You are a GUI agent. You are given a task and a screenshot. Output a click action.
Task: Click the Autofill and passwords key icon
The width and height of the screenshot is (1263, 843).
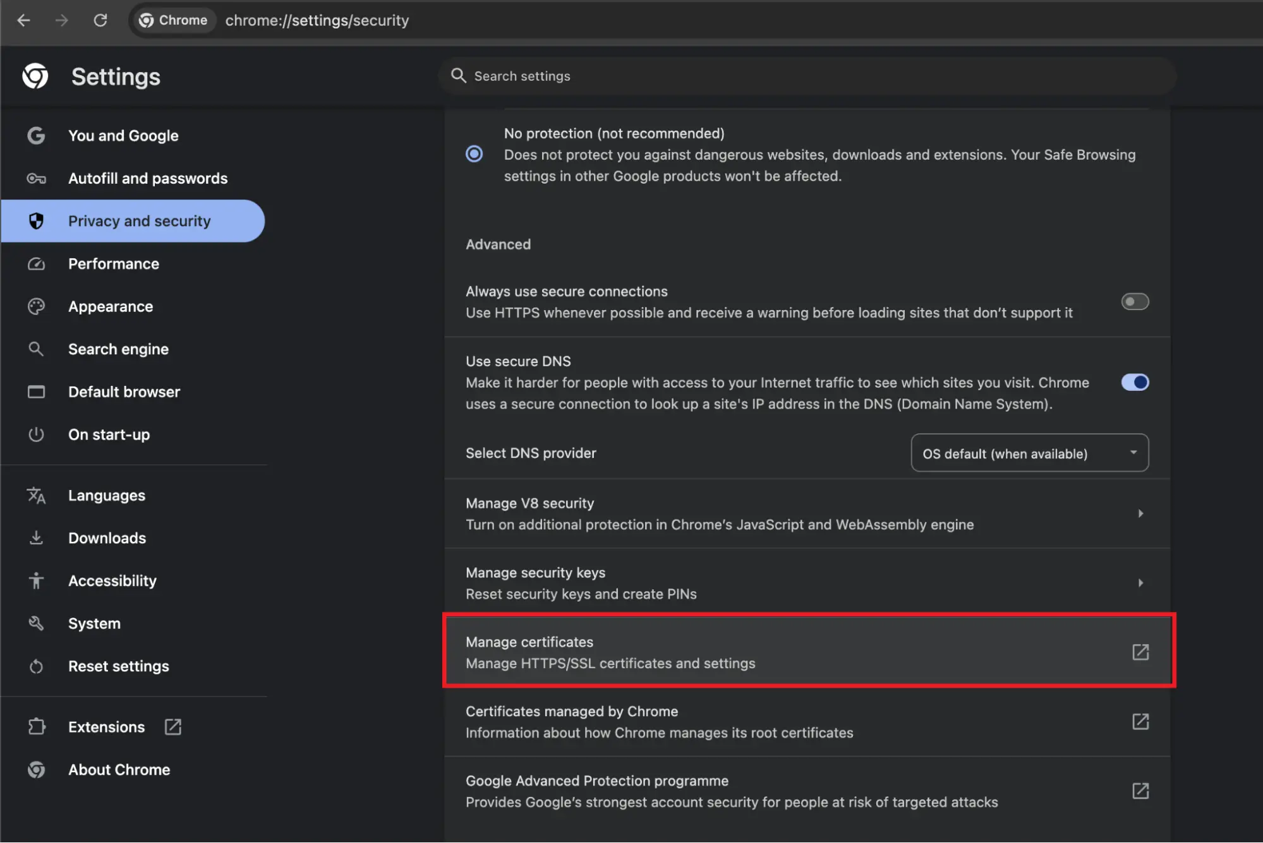36,178
